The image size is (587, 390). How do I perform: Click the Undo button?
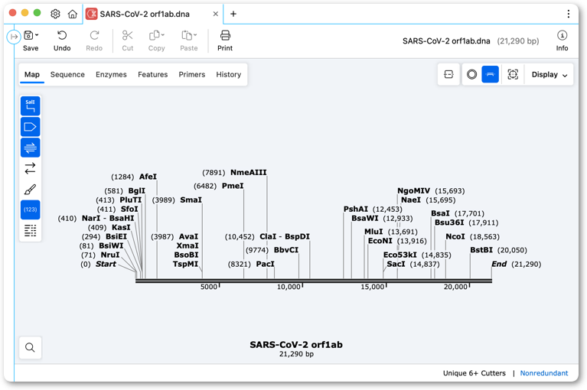pyautogui.click(x=62, y=41)
